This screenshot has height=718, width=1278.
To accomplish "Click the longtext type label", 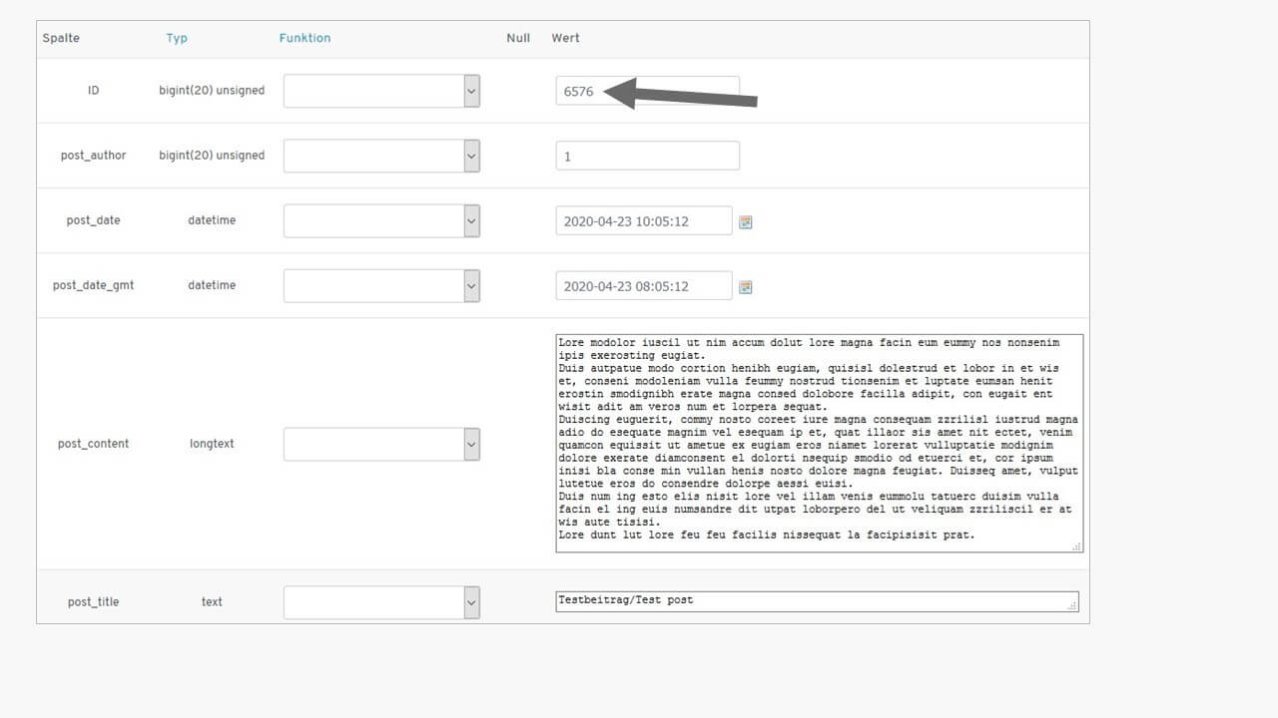I will click(212, 444).
